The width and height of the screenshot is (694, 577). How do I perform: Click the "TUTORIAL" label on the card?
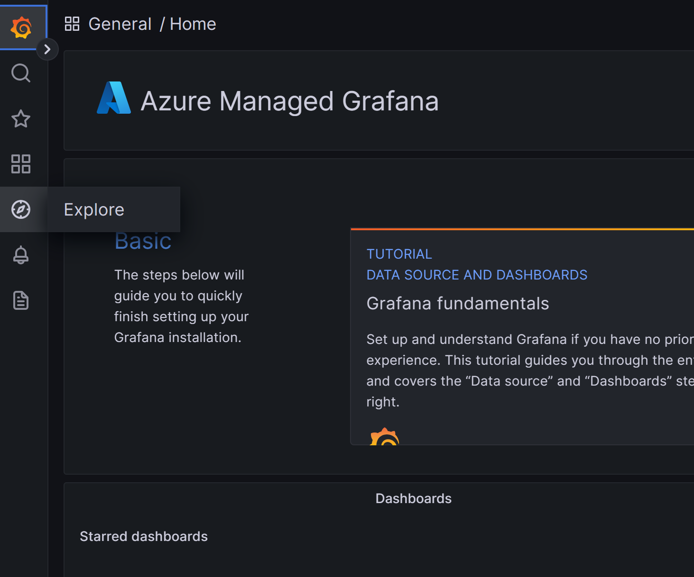pos(399,254)
